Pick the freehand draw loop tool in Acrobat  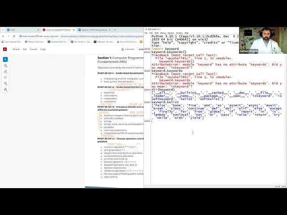(x=5, y=77)
